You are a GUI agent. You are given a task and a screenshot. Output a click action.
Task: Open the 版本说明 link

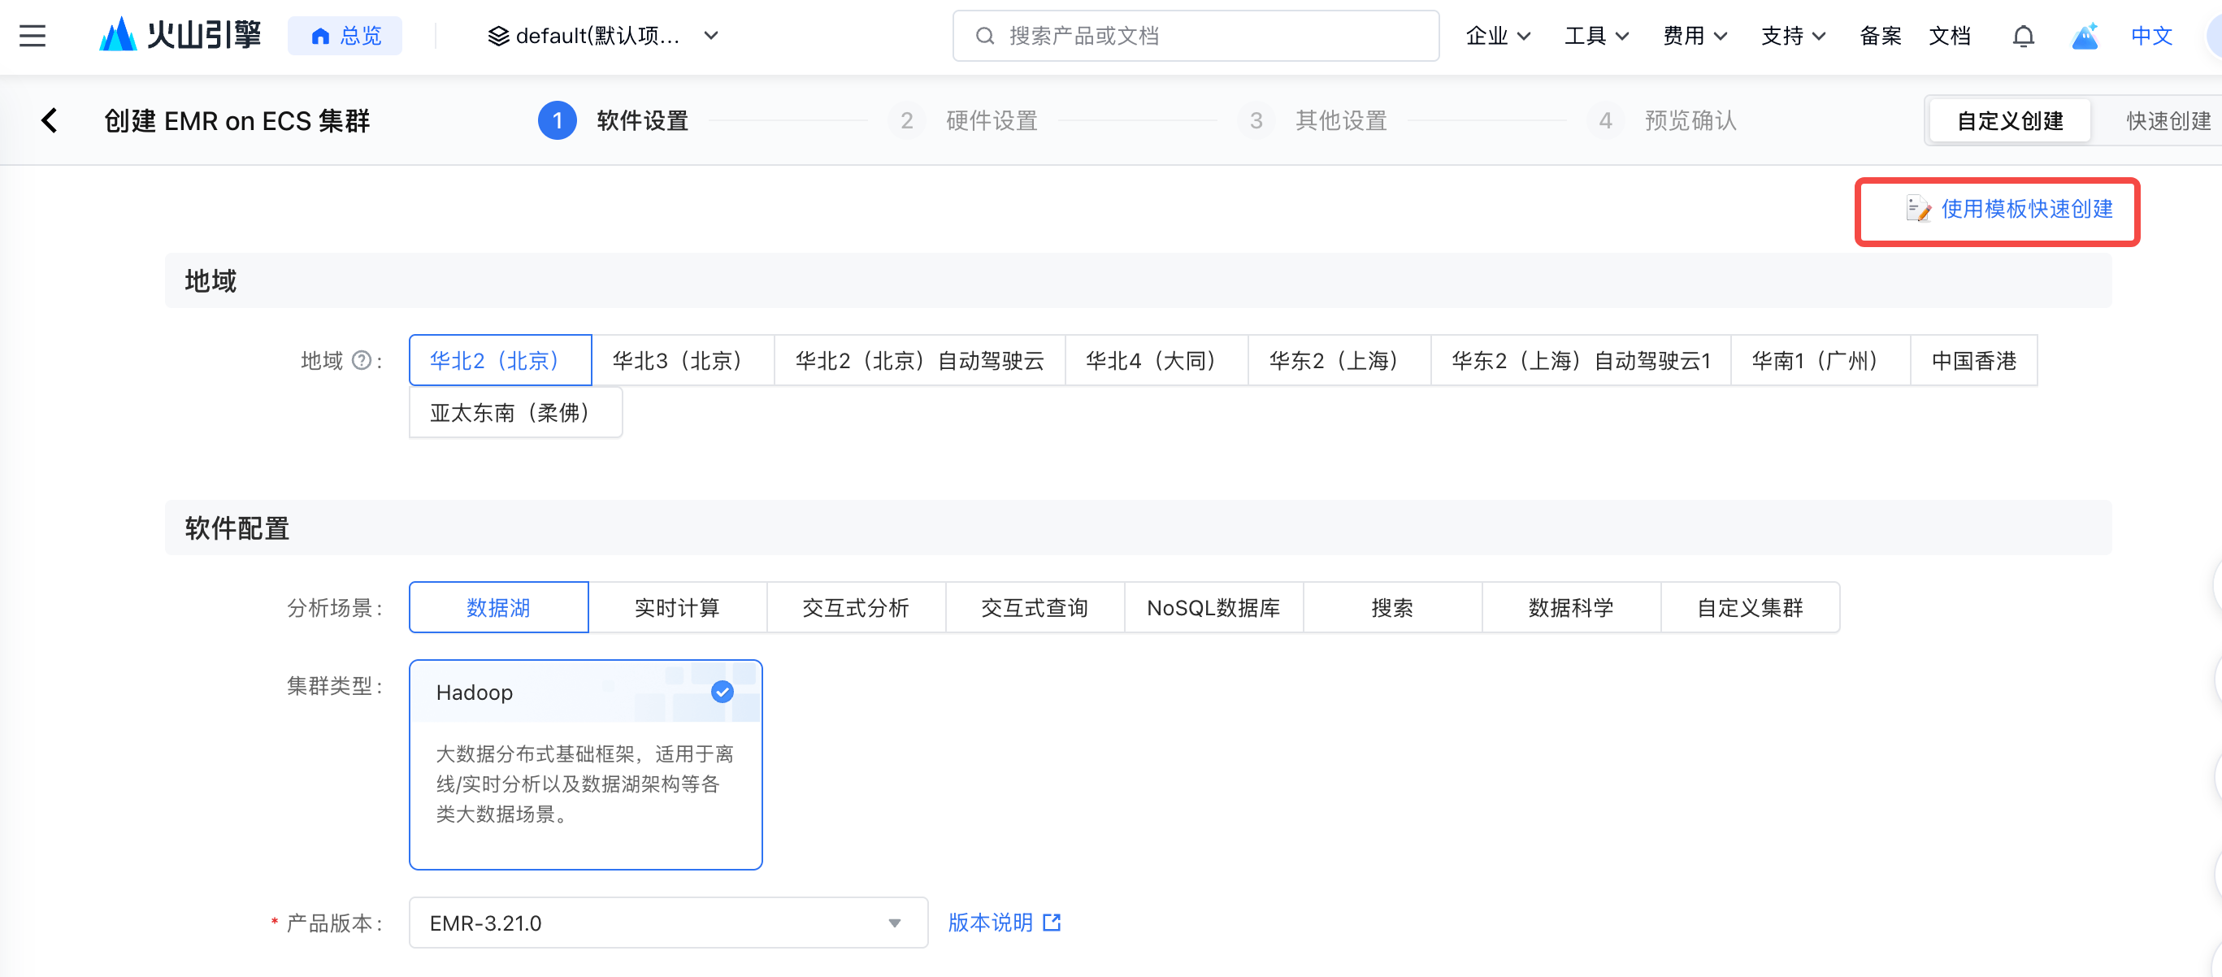tap(1004, 923)
